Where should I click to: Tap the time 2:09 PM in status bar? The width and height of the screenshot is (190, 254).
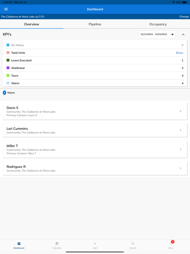point(8,2)
